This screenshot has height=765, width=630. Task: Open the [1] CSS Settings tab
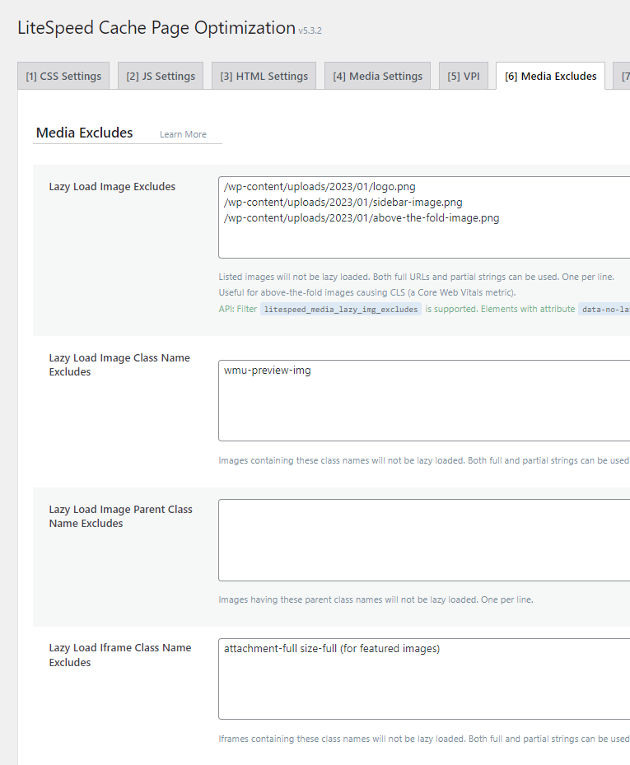(63, 76)
